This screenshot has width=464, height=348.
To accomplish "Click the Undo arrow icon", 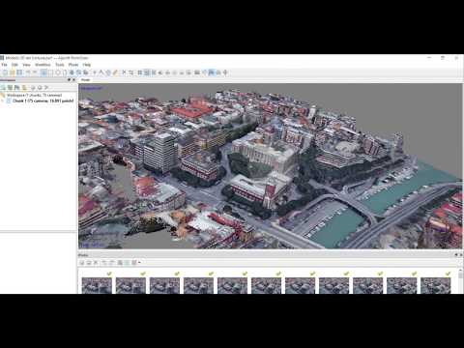I will [x=28, y=72].
